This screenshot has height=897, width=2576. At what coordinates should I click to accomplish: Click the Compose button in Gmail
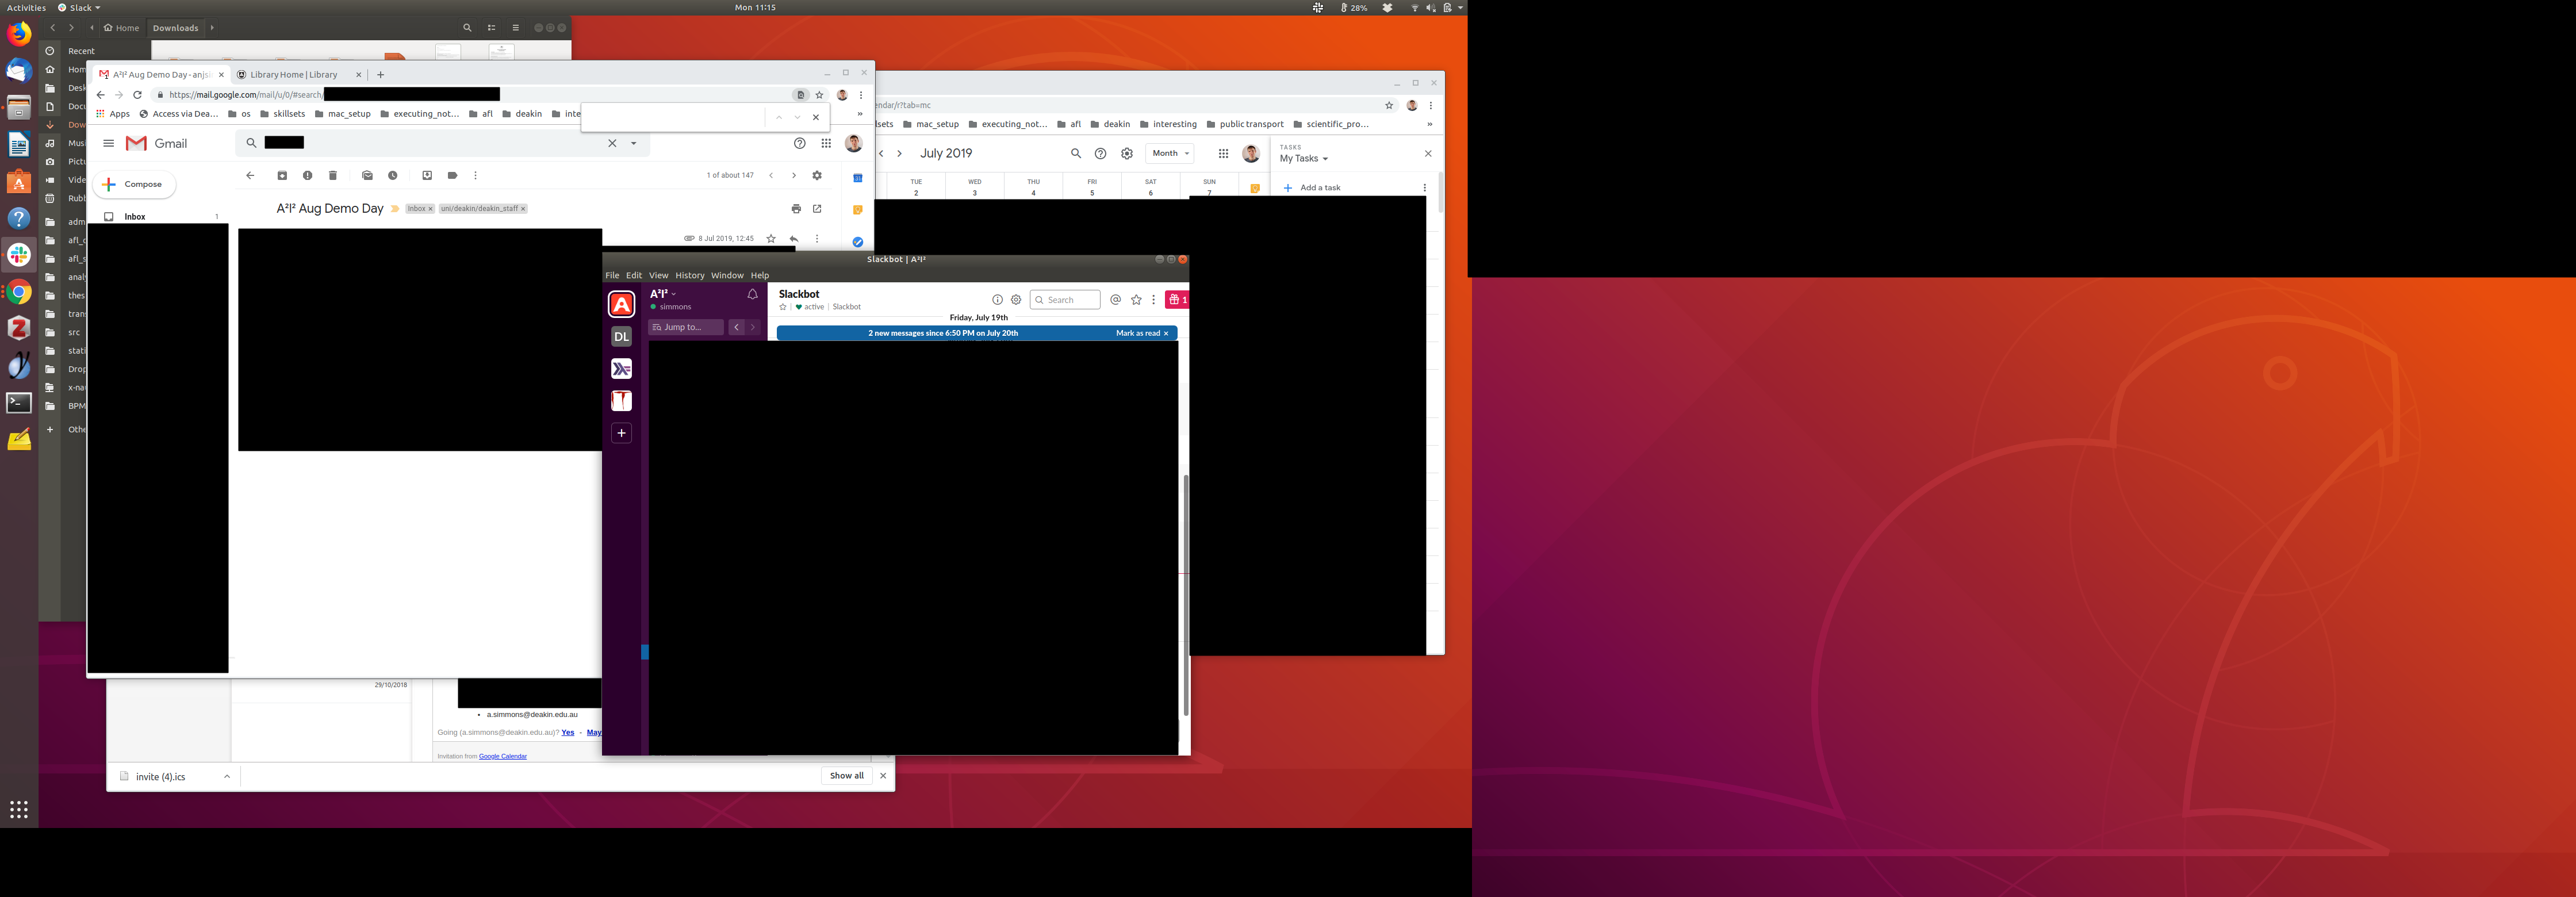coord(134,185)
